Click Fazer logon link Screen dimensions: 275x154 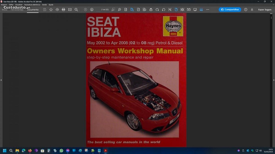tap(265, 10)
